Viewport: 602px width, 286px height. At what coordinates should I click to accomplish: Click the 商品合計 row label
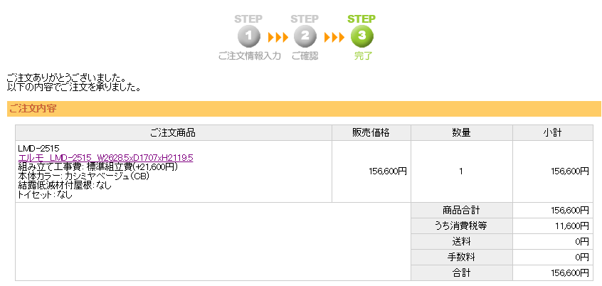point(462,211)
